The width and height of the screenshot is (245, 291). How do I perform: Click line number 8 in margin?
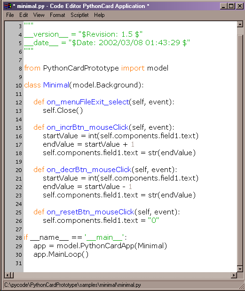point(20,69)
